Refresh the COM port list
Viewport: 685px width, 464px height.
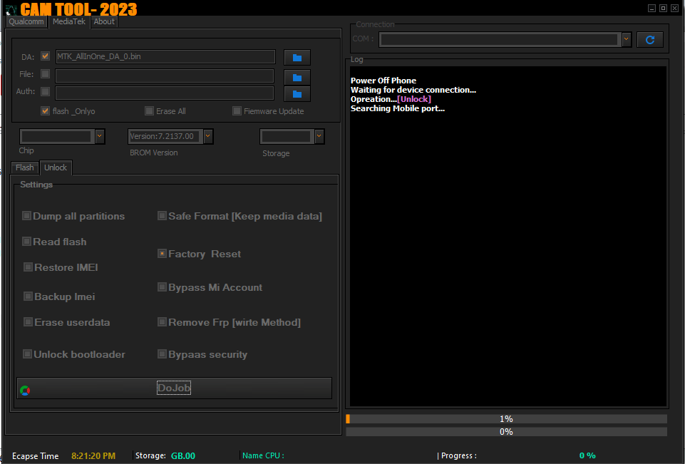point(649,39)
